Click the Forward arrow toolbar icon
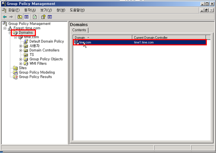Screen dimensions: 216x153 [11, 17]
